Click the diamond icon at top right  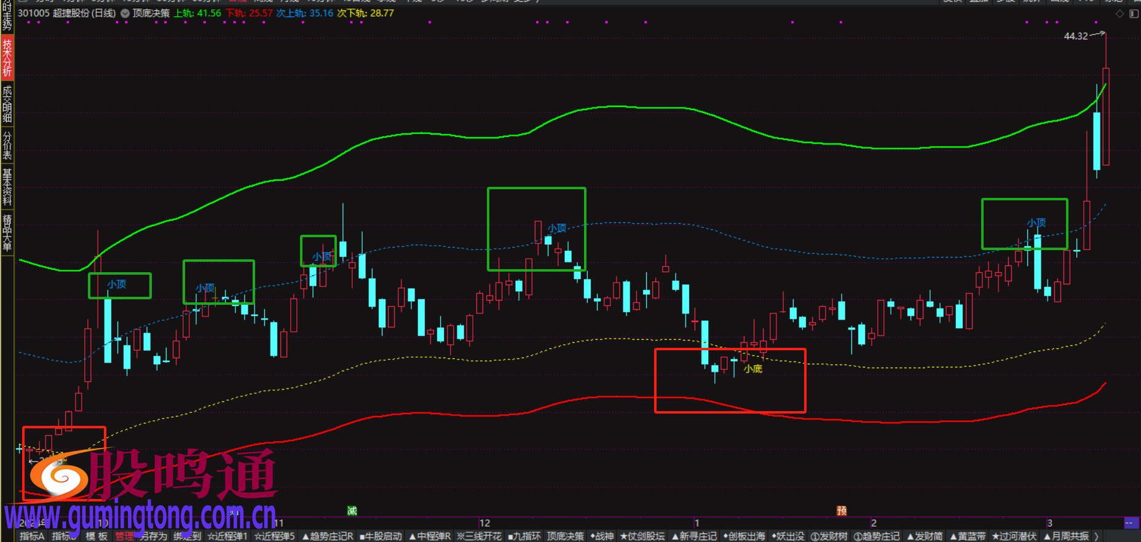pyautogui.click(x=1119, y=14)
